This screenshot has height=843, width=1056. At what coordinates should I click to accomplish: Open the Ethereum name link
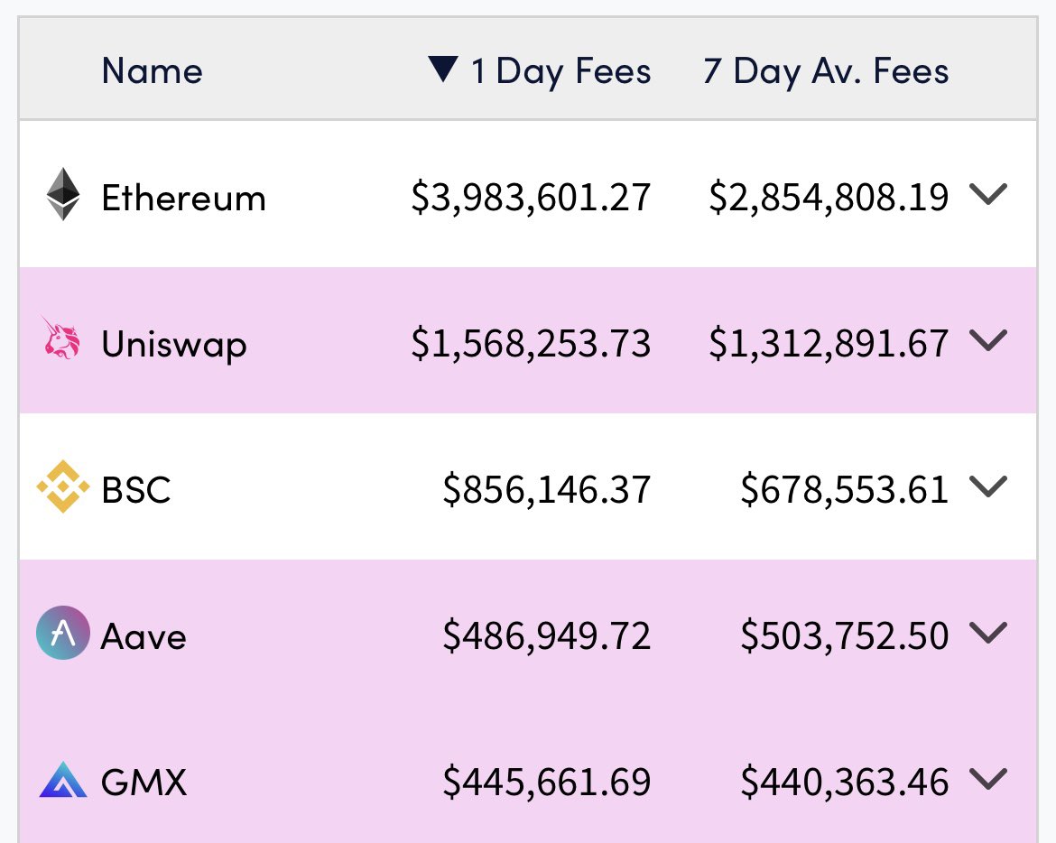tap(184, 198)
